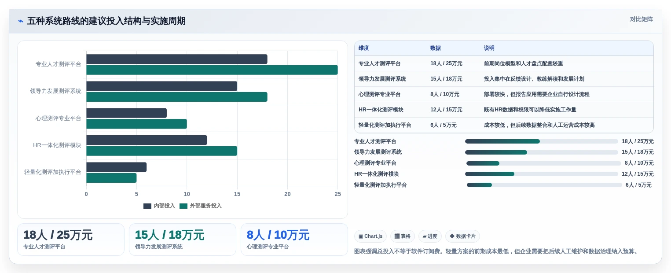Click the 15人 / 18万元 summary card

coord(183,240)
